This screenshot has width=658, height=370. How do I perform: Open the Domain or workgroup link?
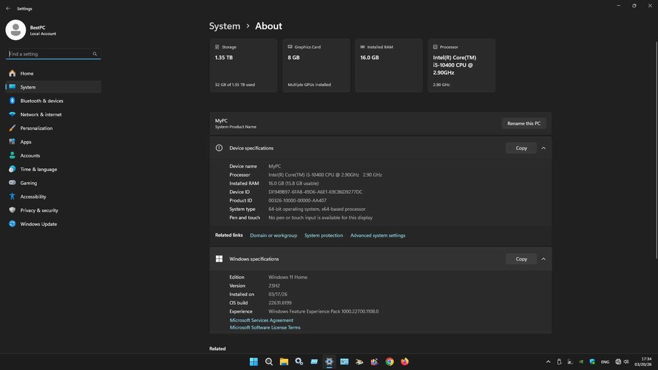pyautogui.click(x=274, y=235)
